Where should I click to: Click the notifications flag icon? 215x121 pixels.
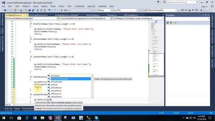coord(159,2)
